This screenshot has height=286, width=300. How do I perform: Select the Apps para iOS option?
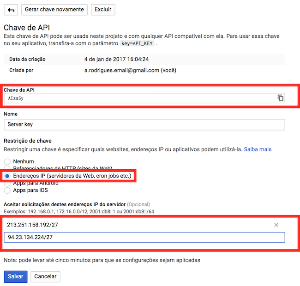(7, 190)
